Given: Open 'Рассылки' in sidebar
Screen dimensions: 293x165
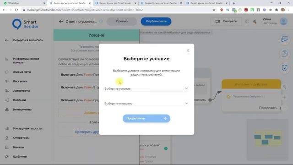Looking at the screenshot, I should coord(20,81).
